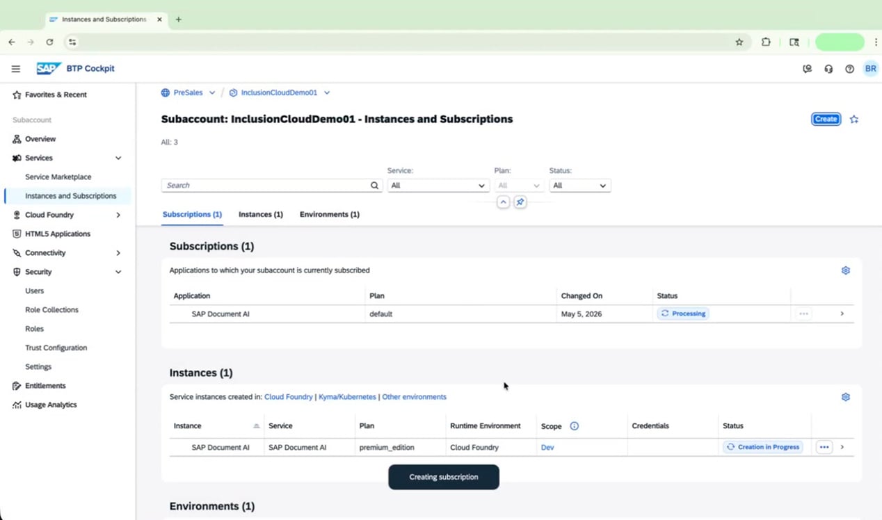This screenshot has width=882, height=520.
Task: Open Role Collections in sidebar
Action: 52,310
